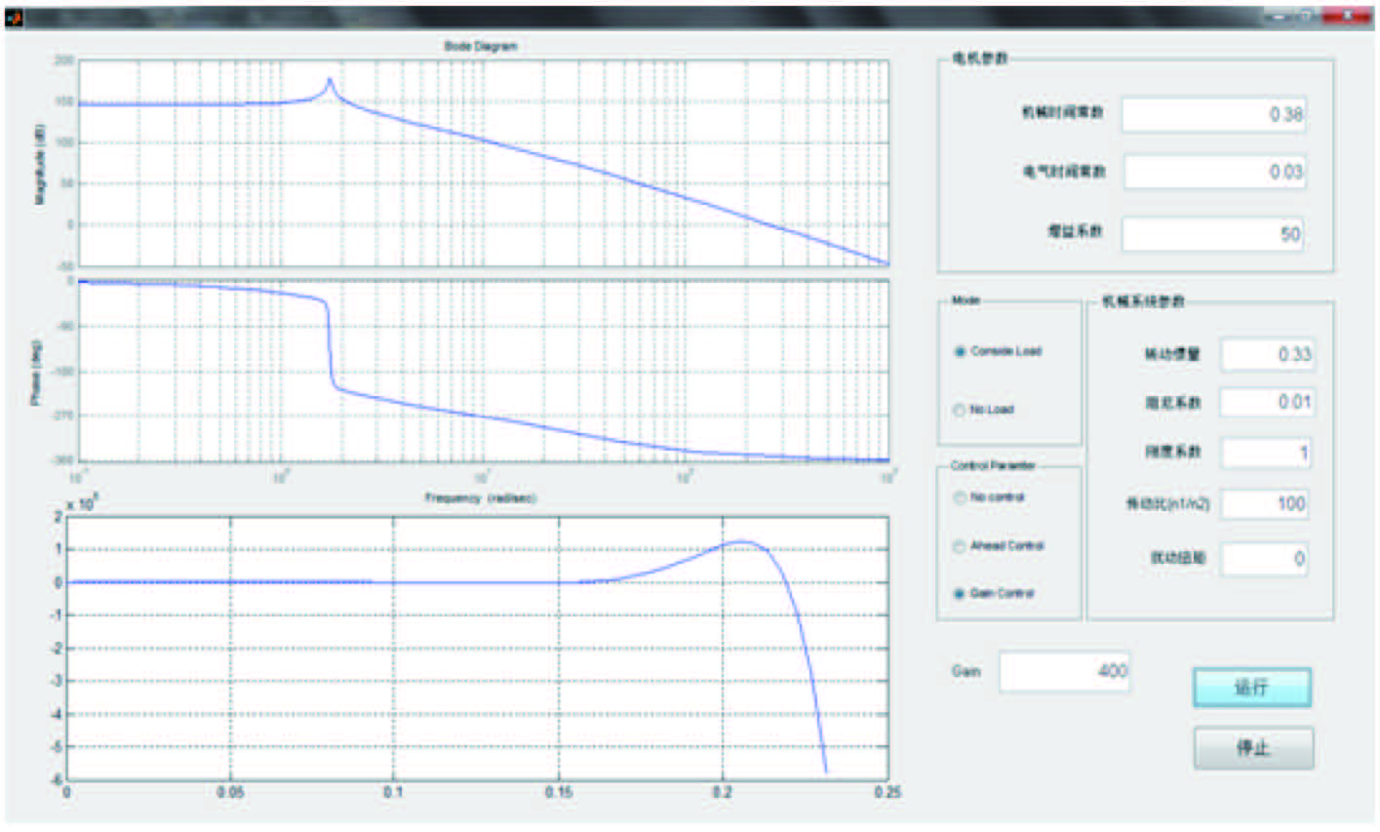Choose the No control radio button
Screen dimensions: 1380x832
[x=960, y=497]
